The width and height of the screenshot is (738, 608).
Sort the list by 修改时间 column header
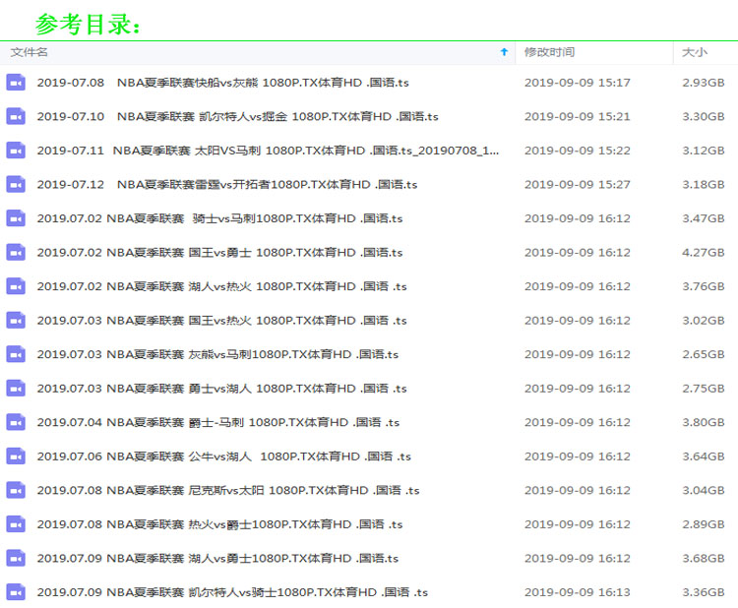[549, 52]
